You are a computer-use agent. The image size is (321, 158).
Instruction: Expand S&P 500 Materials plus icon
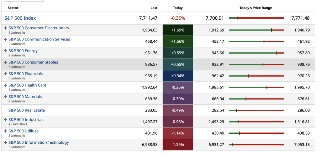6,97
